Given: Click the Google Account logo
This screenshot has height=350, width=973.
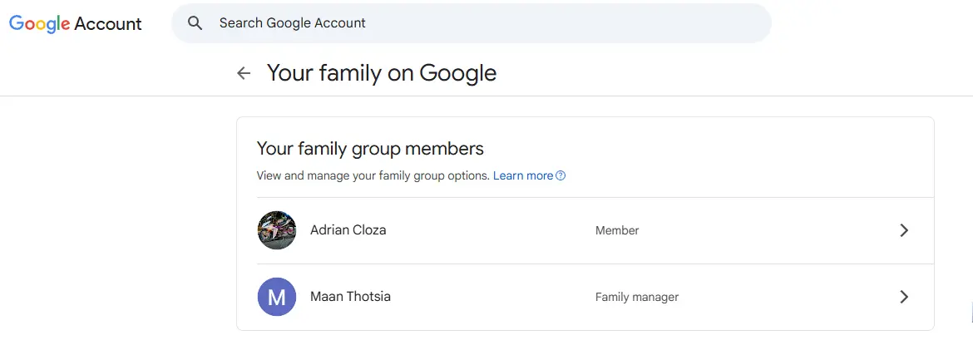Looking at the screenshot, I should (75, 23).
